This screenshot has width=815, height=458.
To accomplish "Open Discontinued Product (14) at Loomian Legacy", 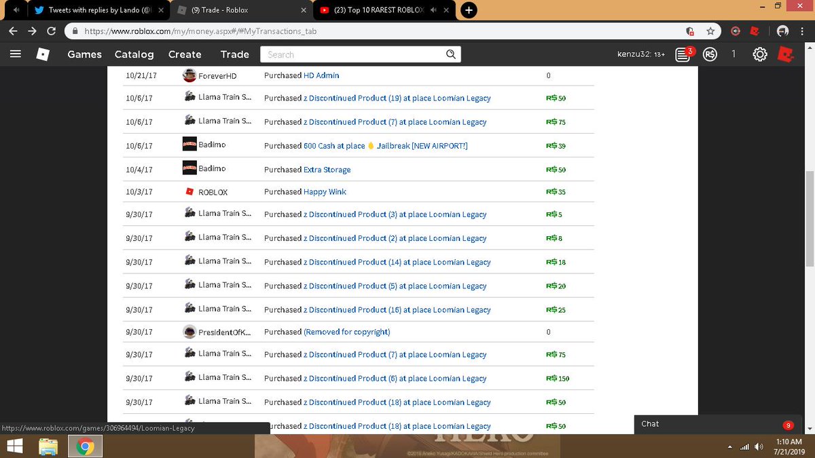I will pyautogui.click(x=397, y=262).
